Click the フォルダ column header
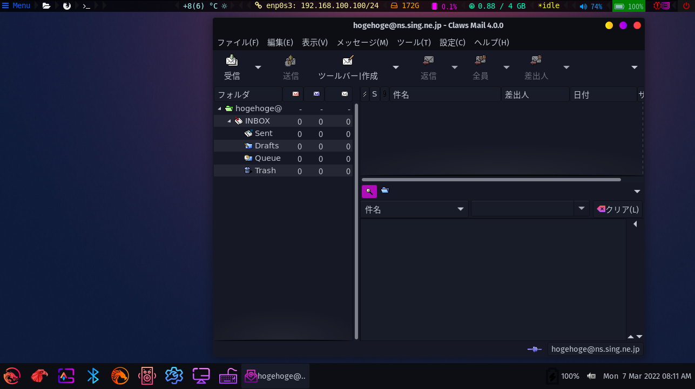Viewport: 695px width, 389px height. pyautogui.click(x=248, y=94)
